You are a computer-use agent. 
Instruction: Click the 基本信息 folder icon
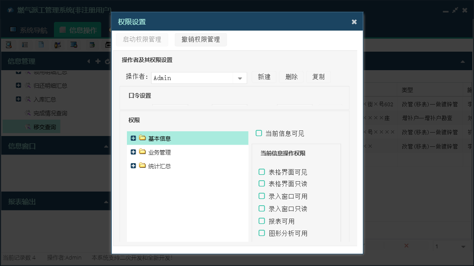142,138
